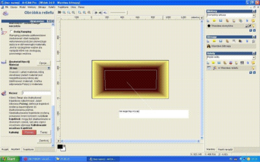Open the Reliefy menu
This screenshot has height=162, width=260.
point(52,7)
